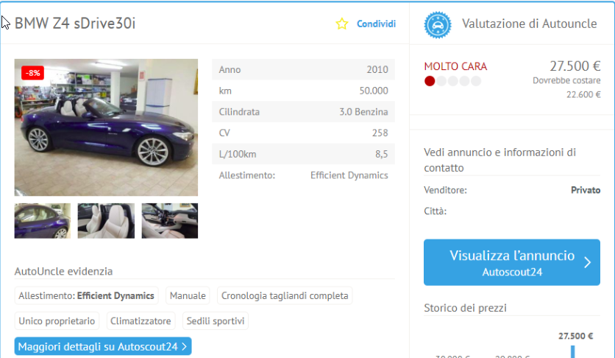Screen dimensions: 615x358
Task: Click the MOLTO CARA rating label
Action: (455, 66)
